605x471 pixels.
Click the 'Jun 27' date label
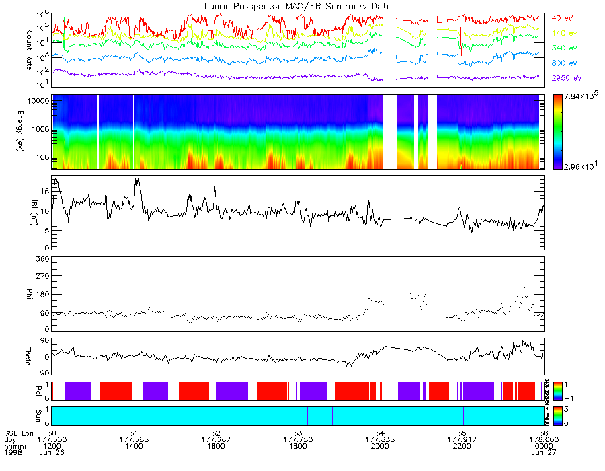[x=544, y=452]
